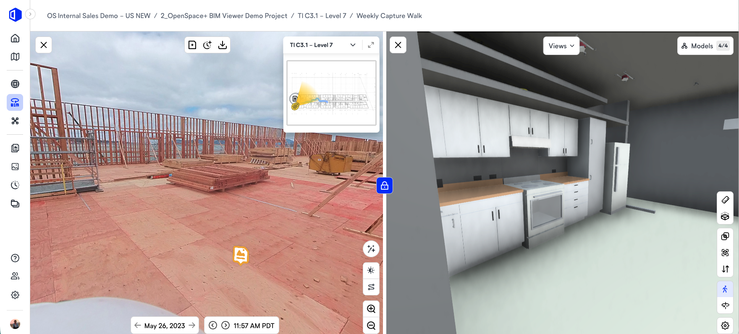Step to the previous capture frame
Image resolution: width=739 pixels, height=334 pixels.
coord(213,325)
